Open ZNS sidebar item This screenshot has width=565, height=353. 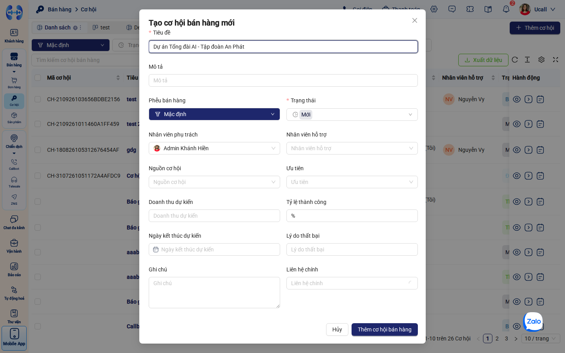click(x=14, y=199)
